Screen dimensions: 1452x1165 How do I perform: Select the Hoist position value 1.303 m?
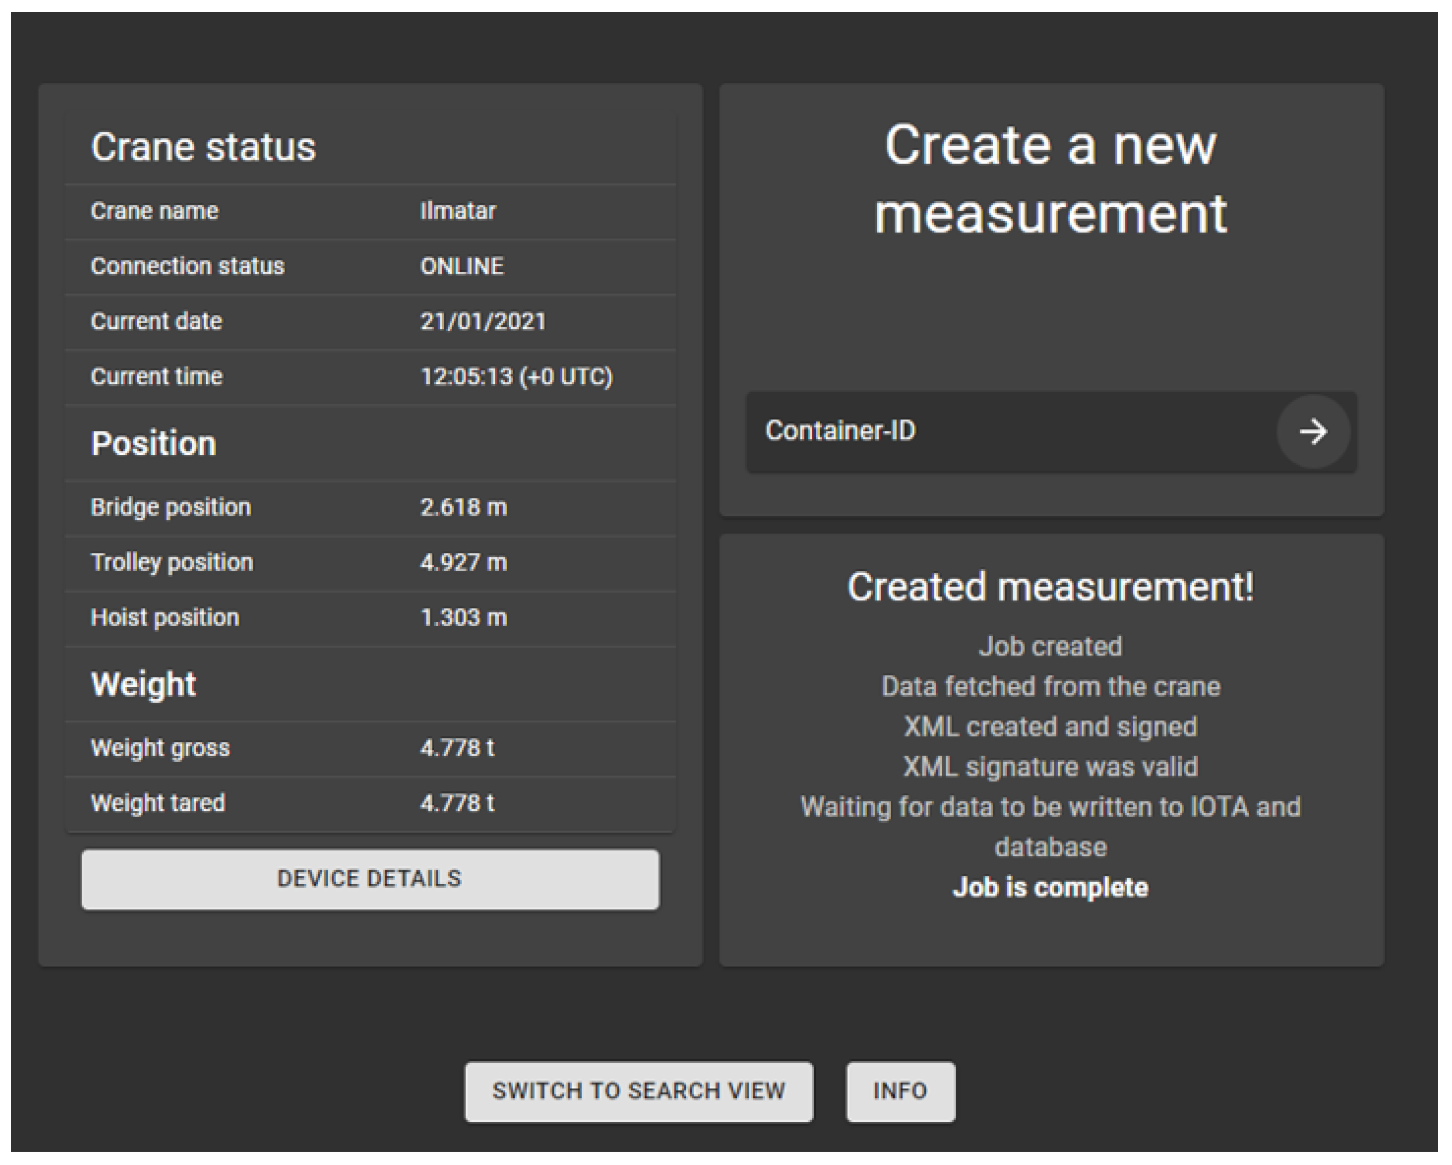(x=464, y=617)
